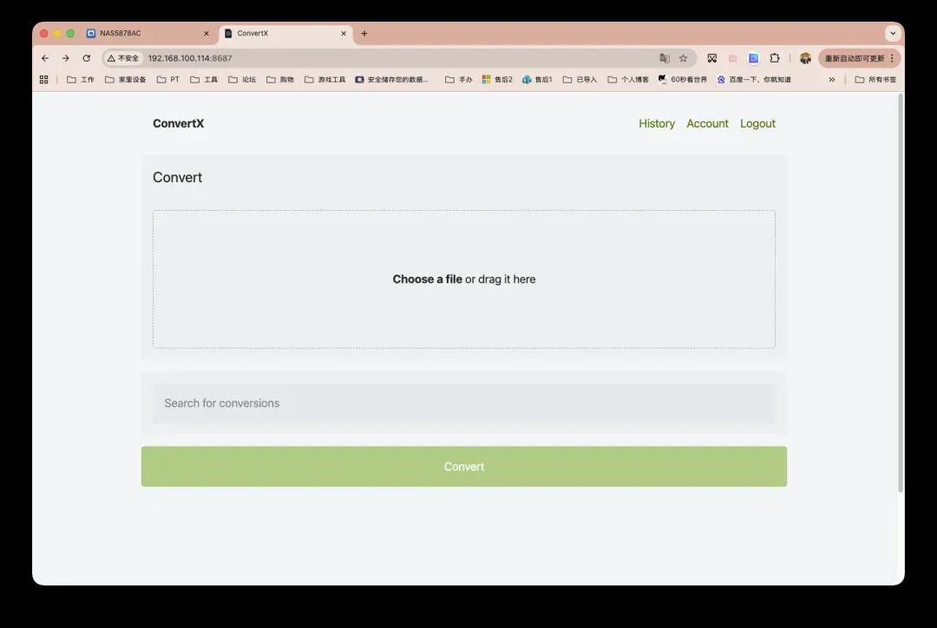Go to the Account page
Image resolution: width=937 pixels, height=628 pixels.
click(707, 123)
